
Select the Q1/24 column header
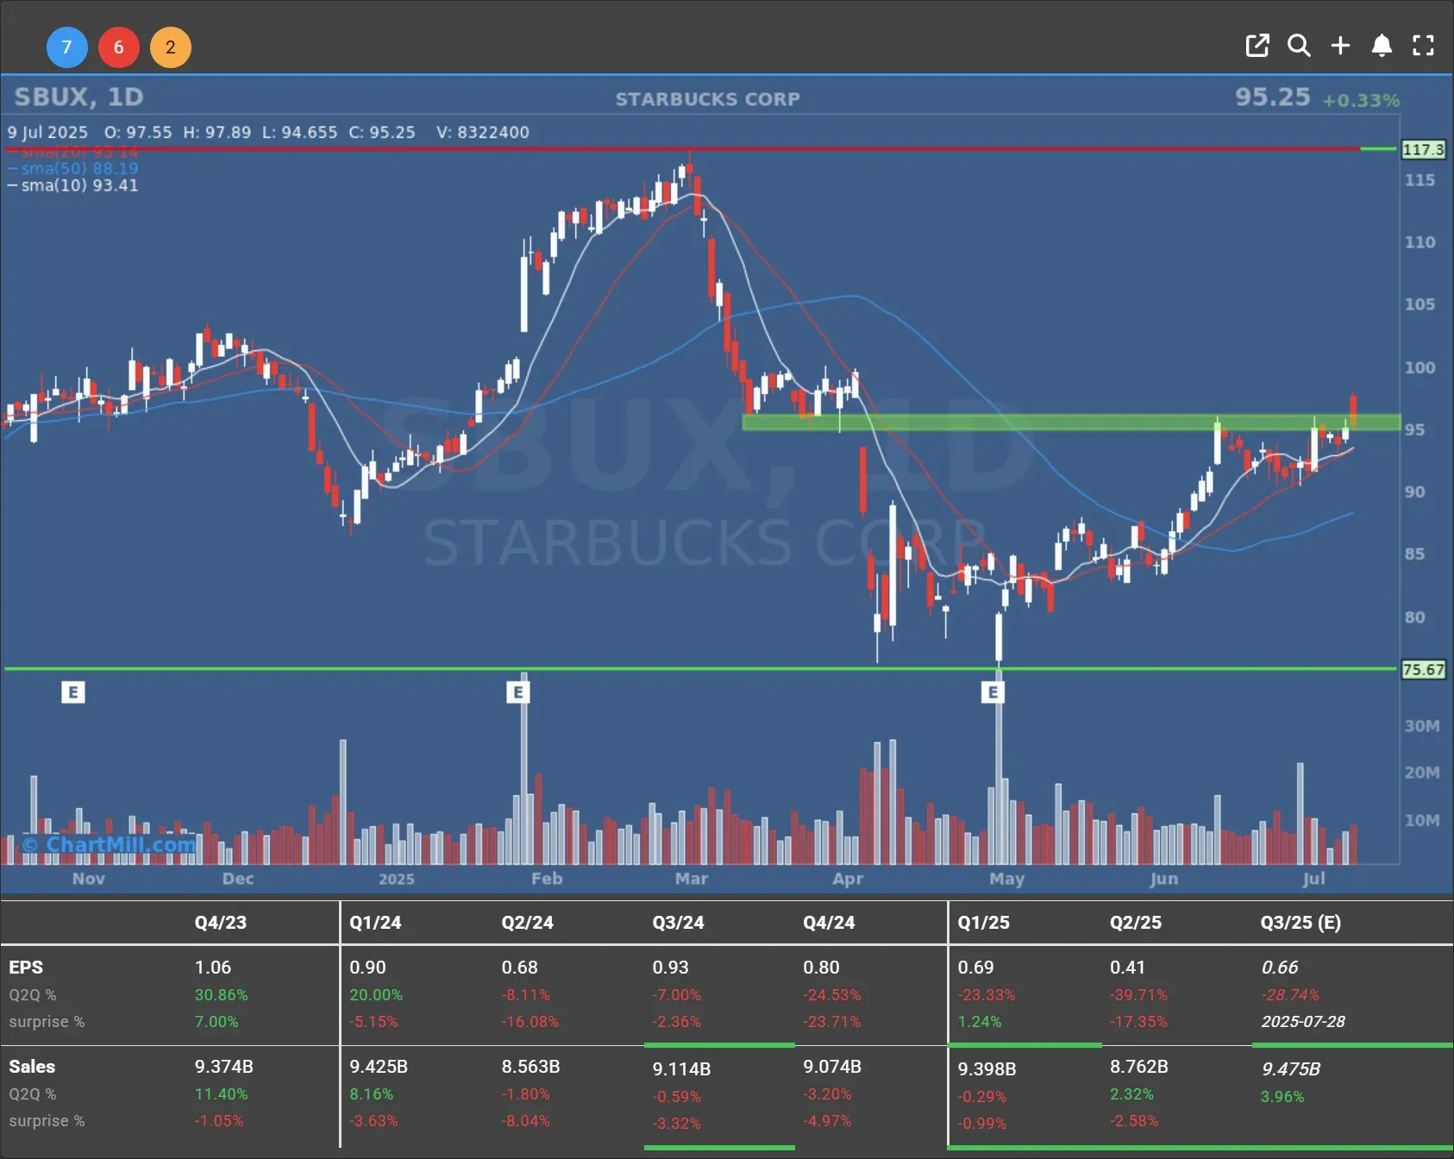(375, 922)
